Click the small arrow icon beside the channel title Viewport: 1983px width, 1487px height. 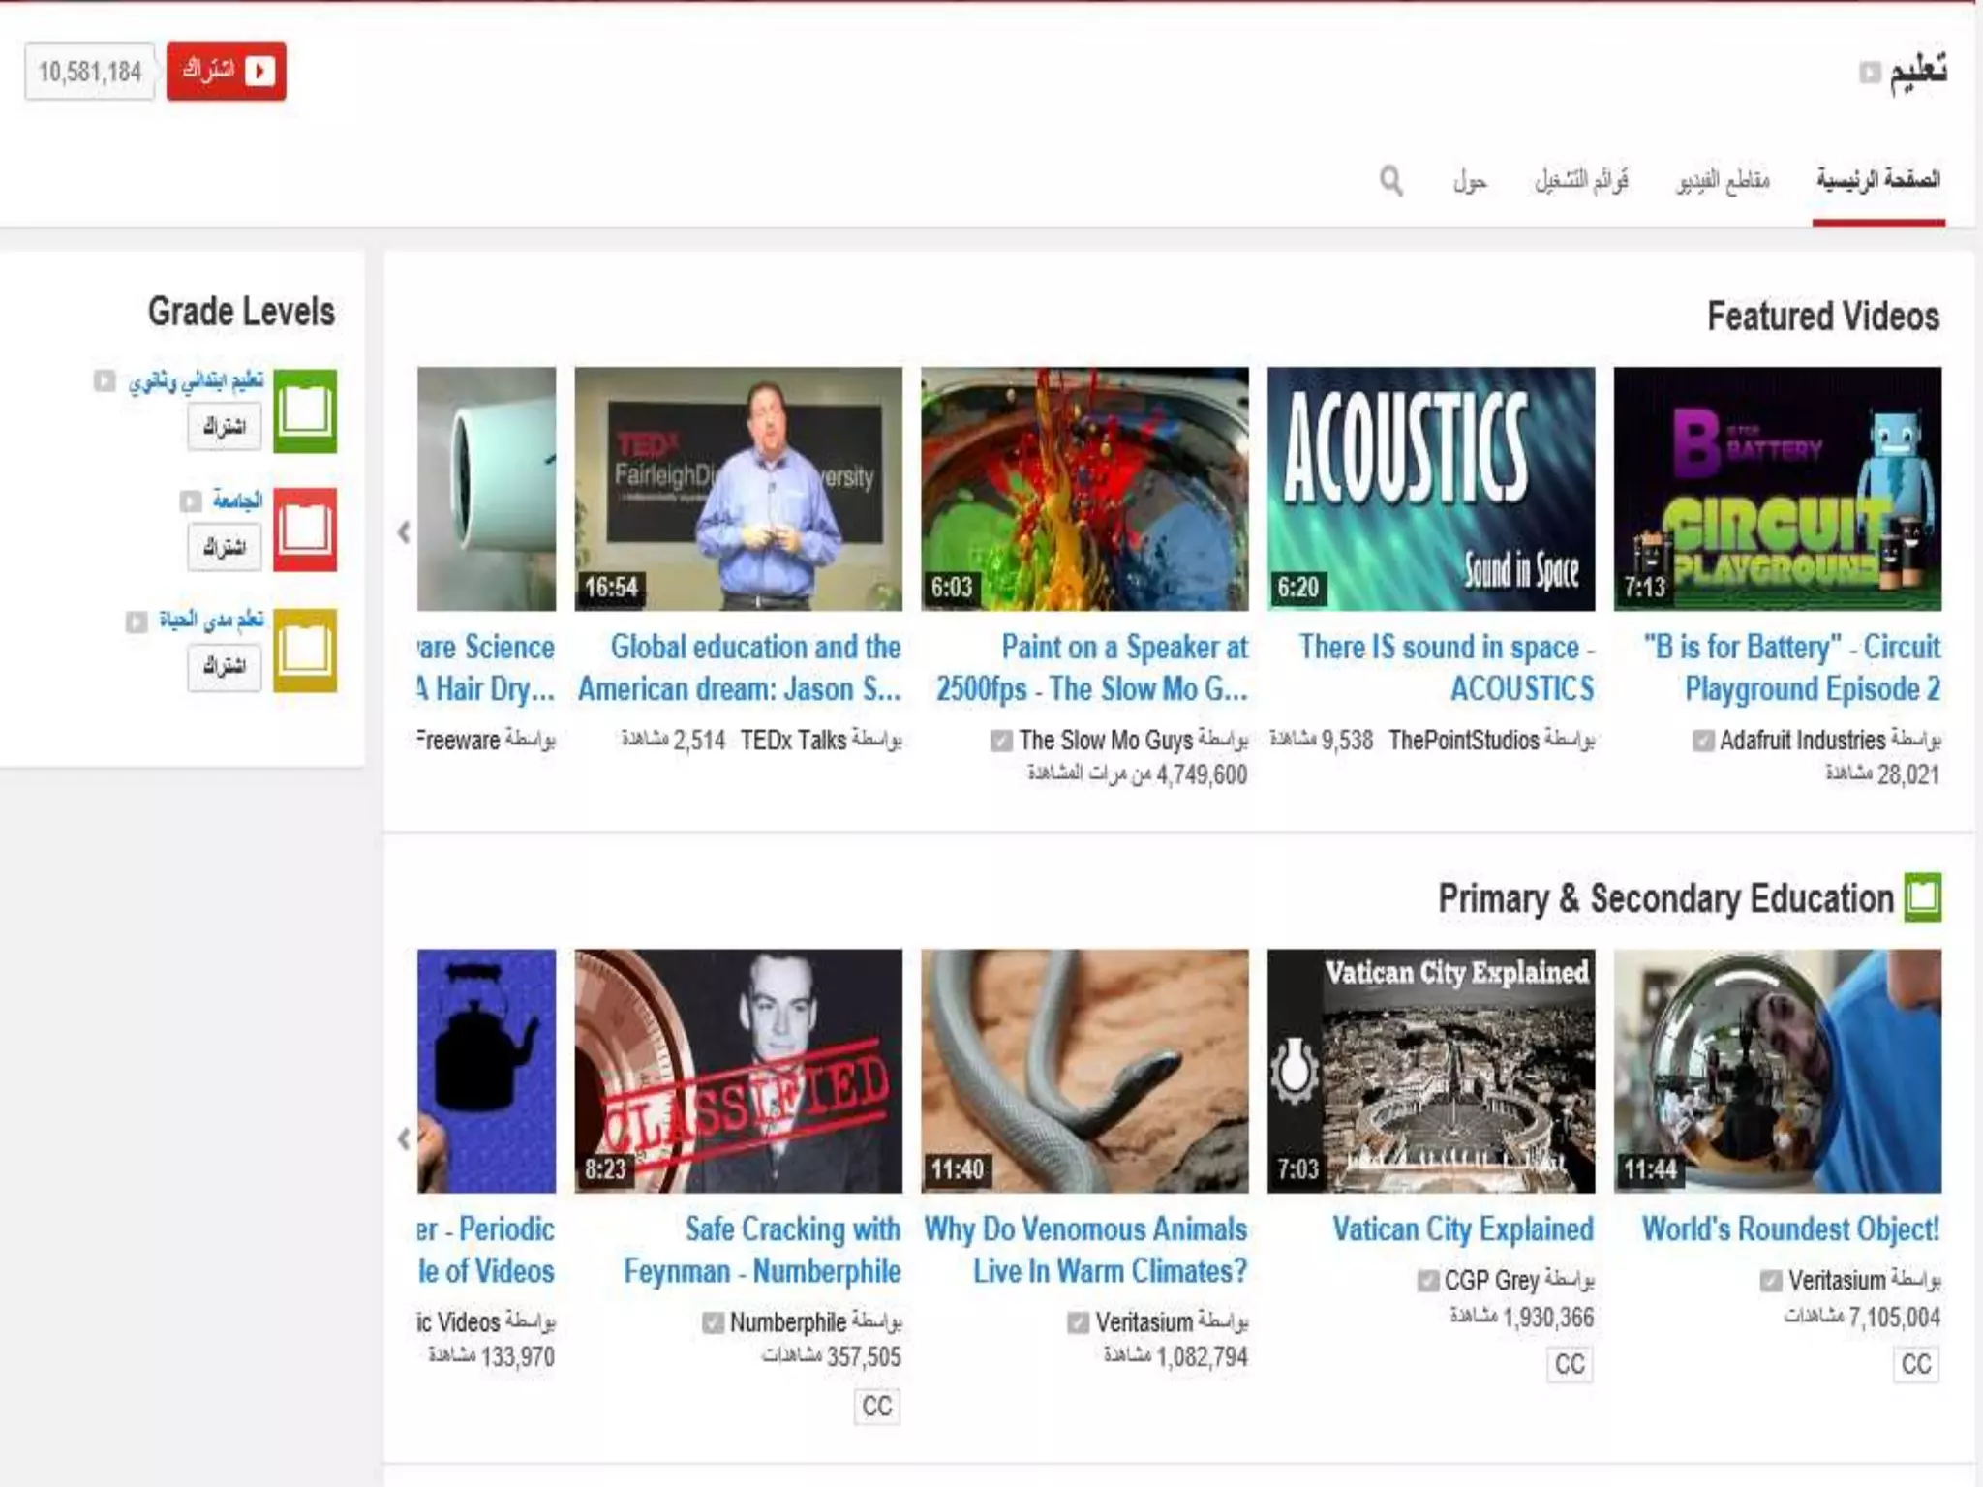(1870, 73)
